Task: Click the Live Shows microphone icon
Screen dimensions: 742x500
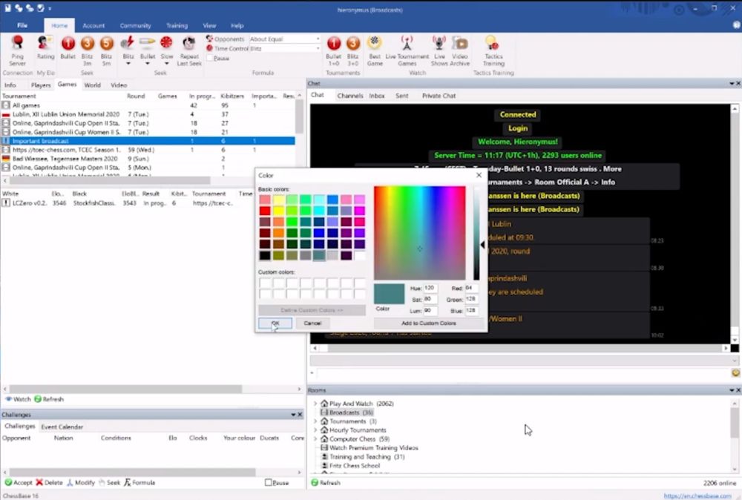Action: pos(439,49)
